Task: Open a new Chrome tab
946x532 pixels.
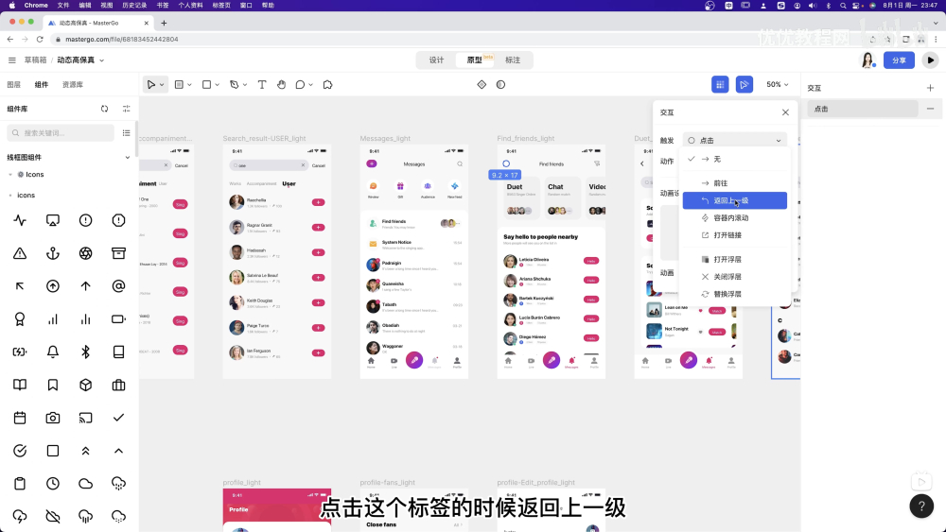Action: click(164, 23)
